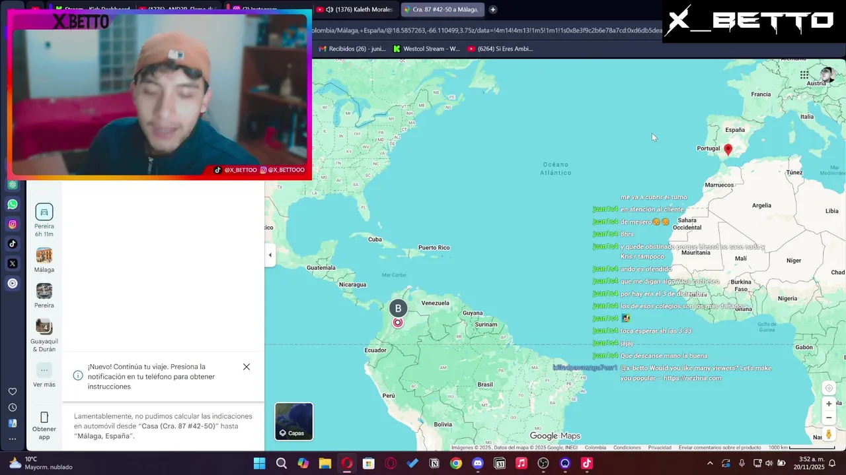Click the red Málaga destination pin

pyautogui.click(x=728, y=149)
